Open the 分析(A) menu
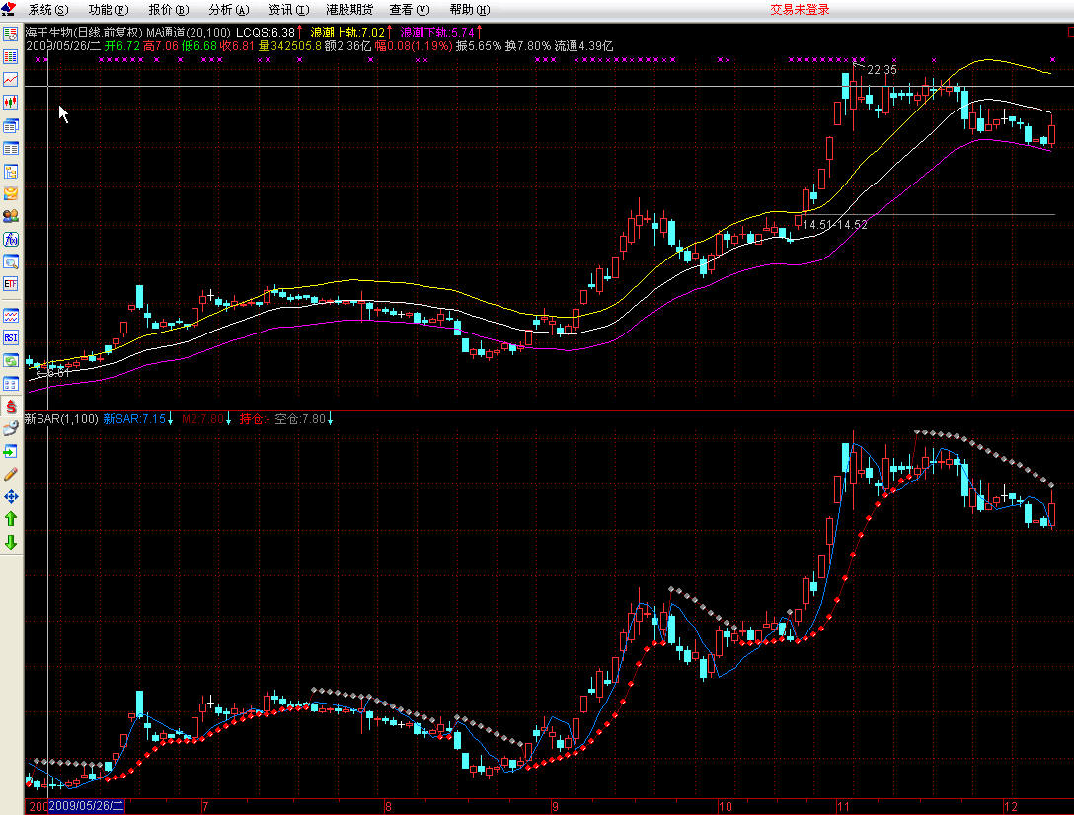 pos(229,10)
